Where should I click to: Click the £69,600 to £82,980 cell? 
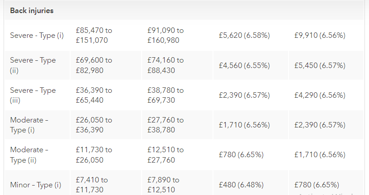pyautogui.click(x=94, y=65)
